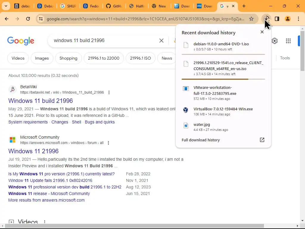
Task: Open a new tab with plus button
Action: pyautogui.click(x=244, y=6)
